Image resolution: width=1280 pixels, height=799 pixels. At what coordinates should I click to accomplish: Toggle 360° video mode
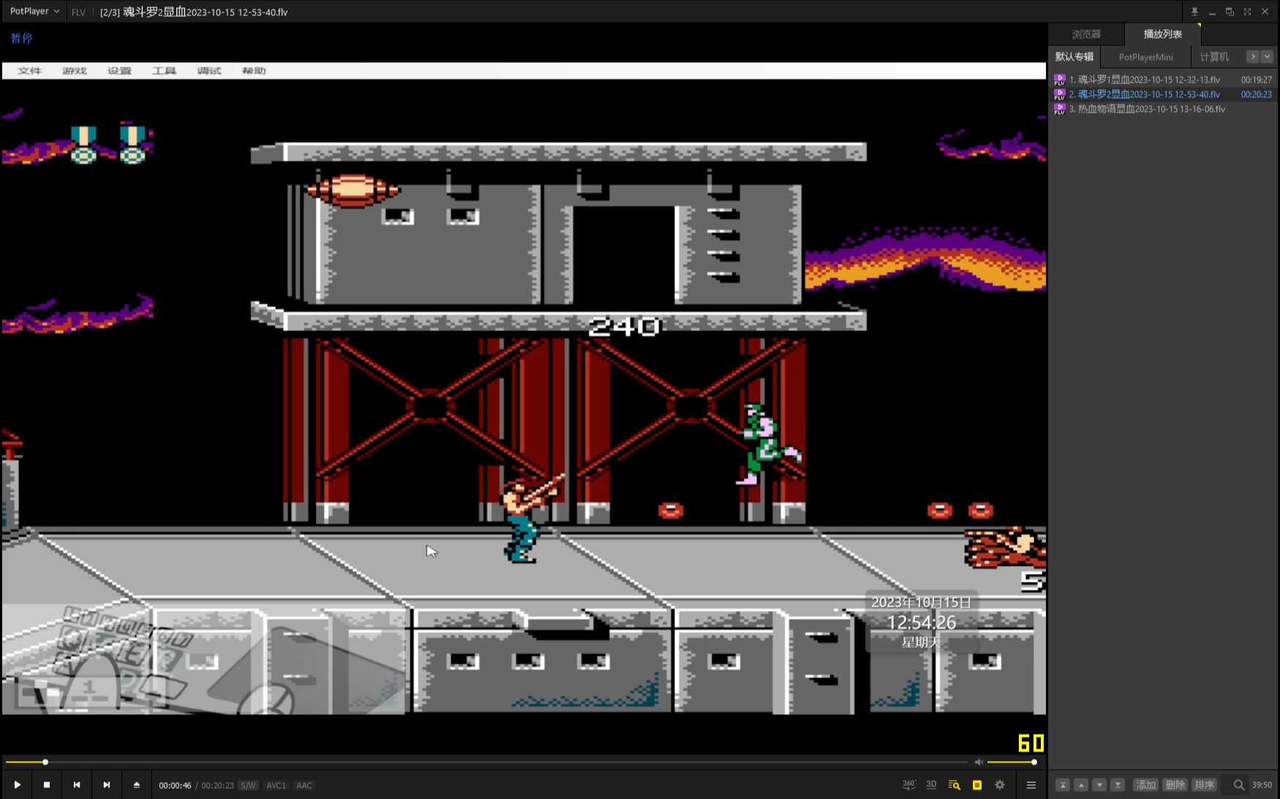[909, 784]
